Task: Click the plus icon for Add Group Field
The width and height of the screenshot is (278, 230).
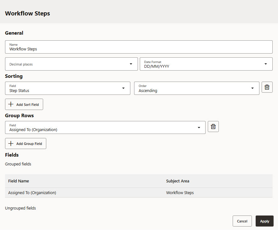Action: coord(11,144)
